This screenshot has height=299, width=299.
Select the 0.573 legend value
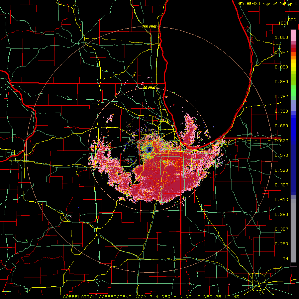point(281,155)
